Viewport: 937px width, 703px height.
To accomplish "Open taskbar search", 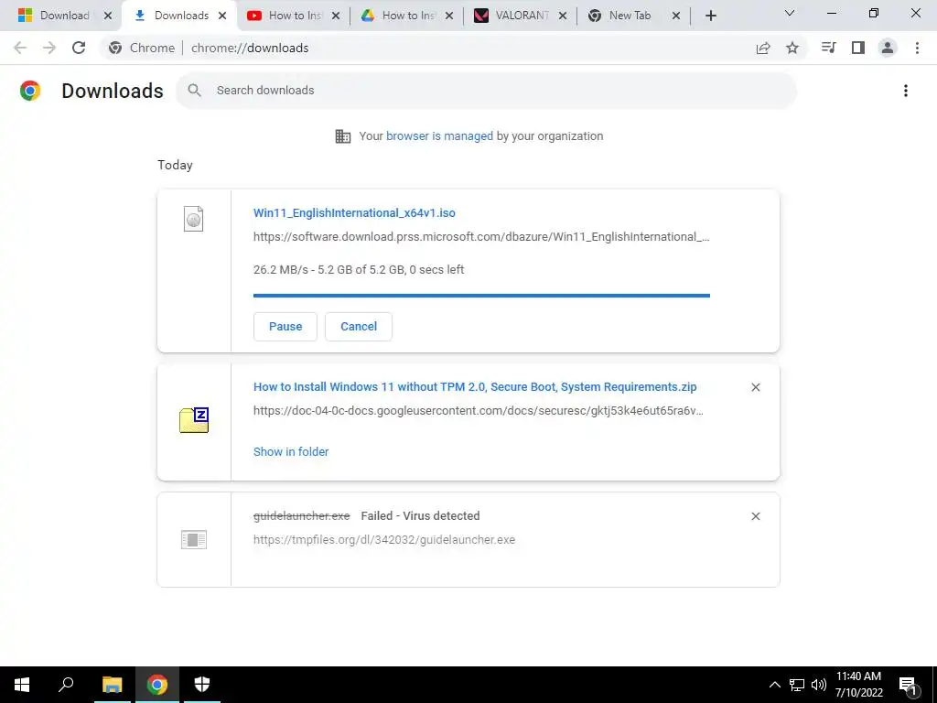I will click(x=66, y=685).
